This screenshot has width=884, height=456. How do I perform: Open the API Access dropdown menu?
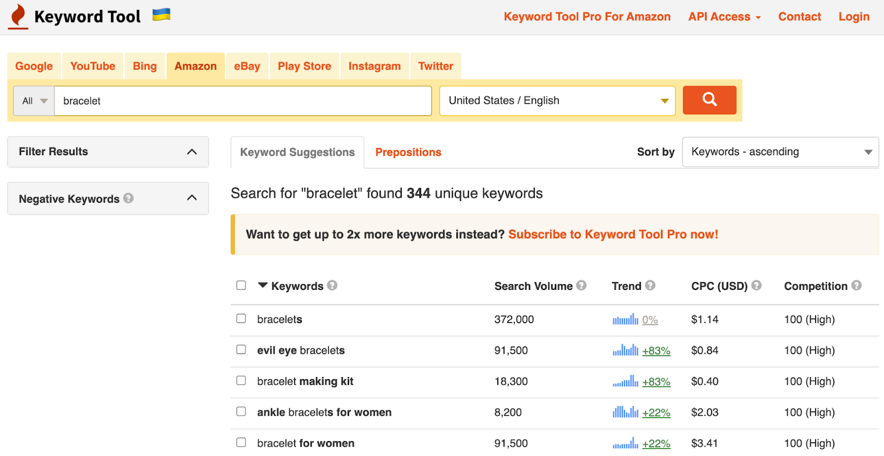(x=724, y=17)
